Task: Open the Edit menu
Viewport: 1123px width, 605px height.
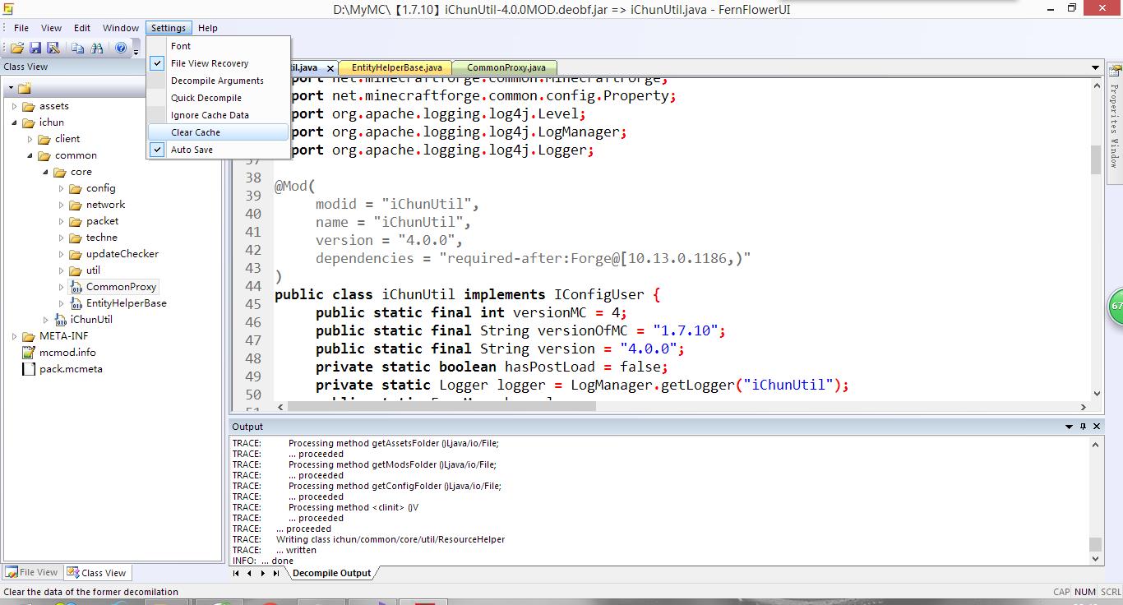Action: [x=82, y=28]
